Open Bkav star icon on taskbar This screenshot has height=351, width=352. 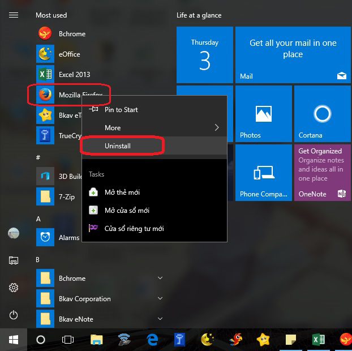point(263,340)
